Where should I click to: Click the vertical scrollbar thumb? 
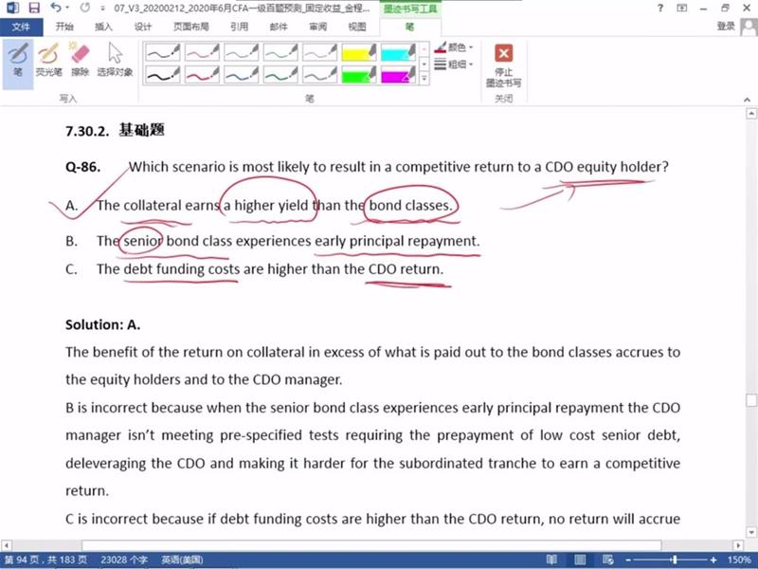pyautogui.click(x=751, y=400)
